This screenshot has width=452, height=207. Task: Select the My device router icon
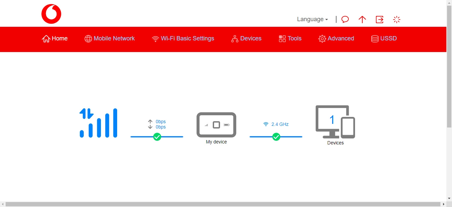pyautogui.click(x=216, y=125)
